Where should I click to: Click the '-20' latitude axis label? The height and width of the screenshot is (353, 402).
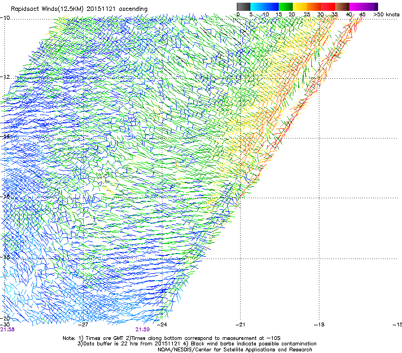5,318
